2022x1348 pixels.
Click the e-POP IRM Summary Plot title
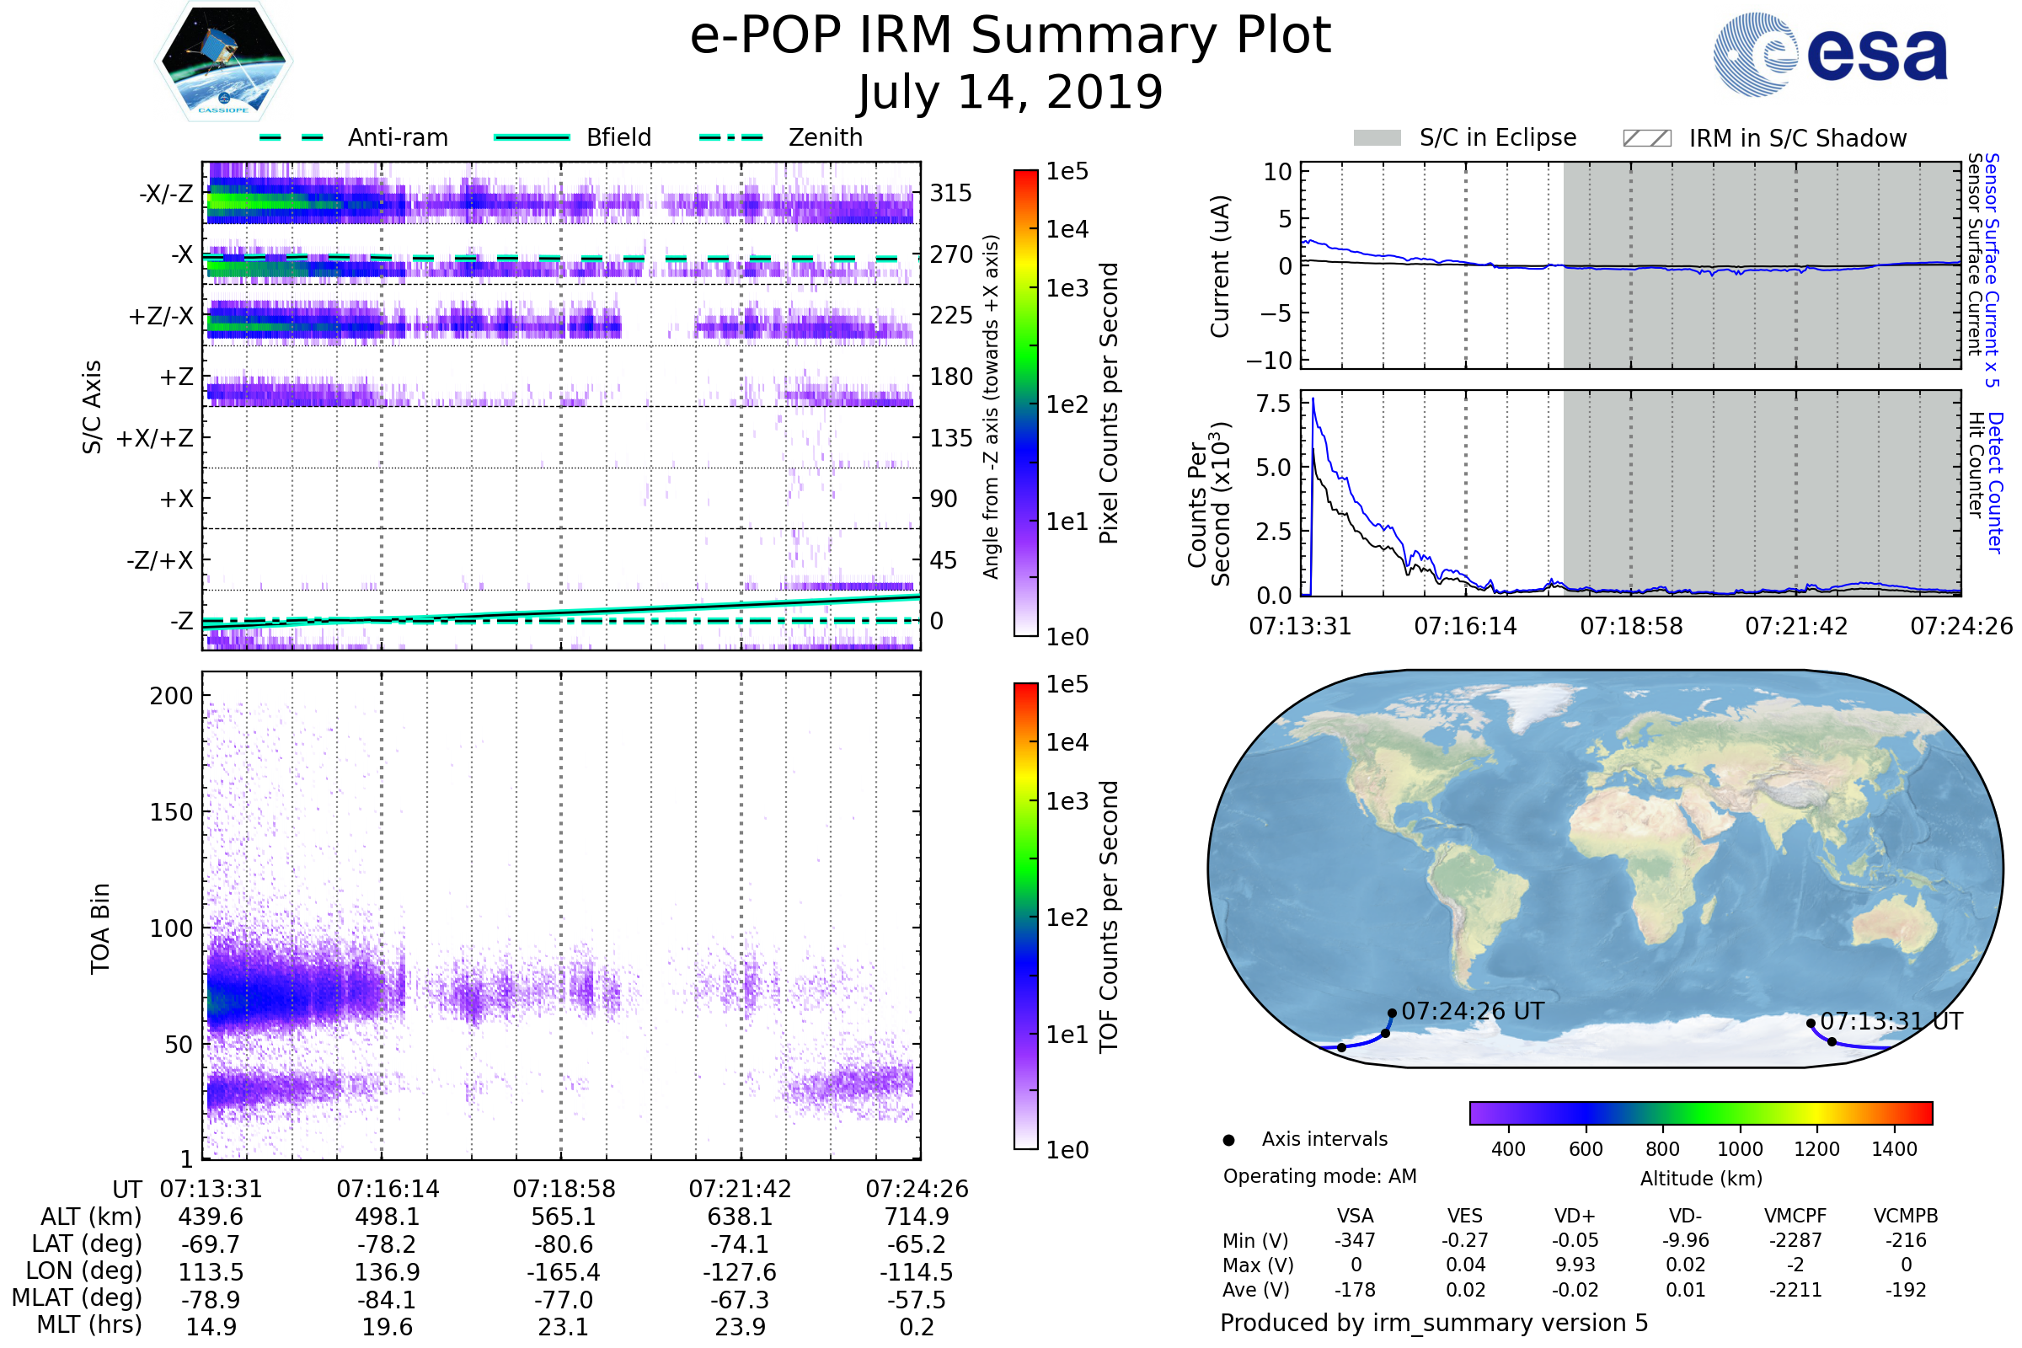(1010, 36)
